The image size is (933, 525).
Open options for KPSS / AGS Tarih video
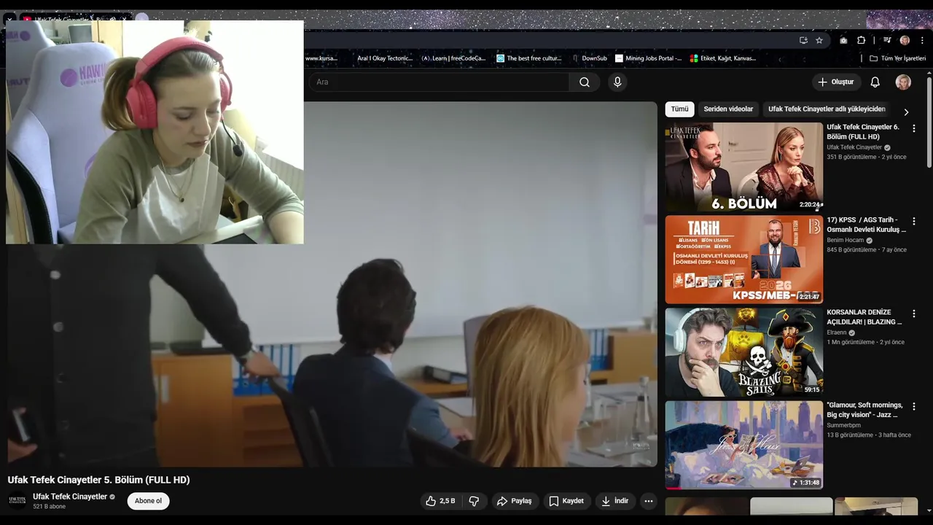click(913, 221)
